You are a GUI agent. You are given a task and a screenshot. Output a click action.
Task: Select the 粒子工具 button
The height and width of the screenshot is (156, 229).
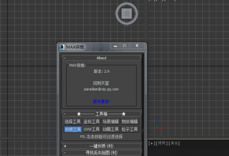tap(130, 129)
